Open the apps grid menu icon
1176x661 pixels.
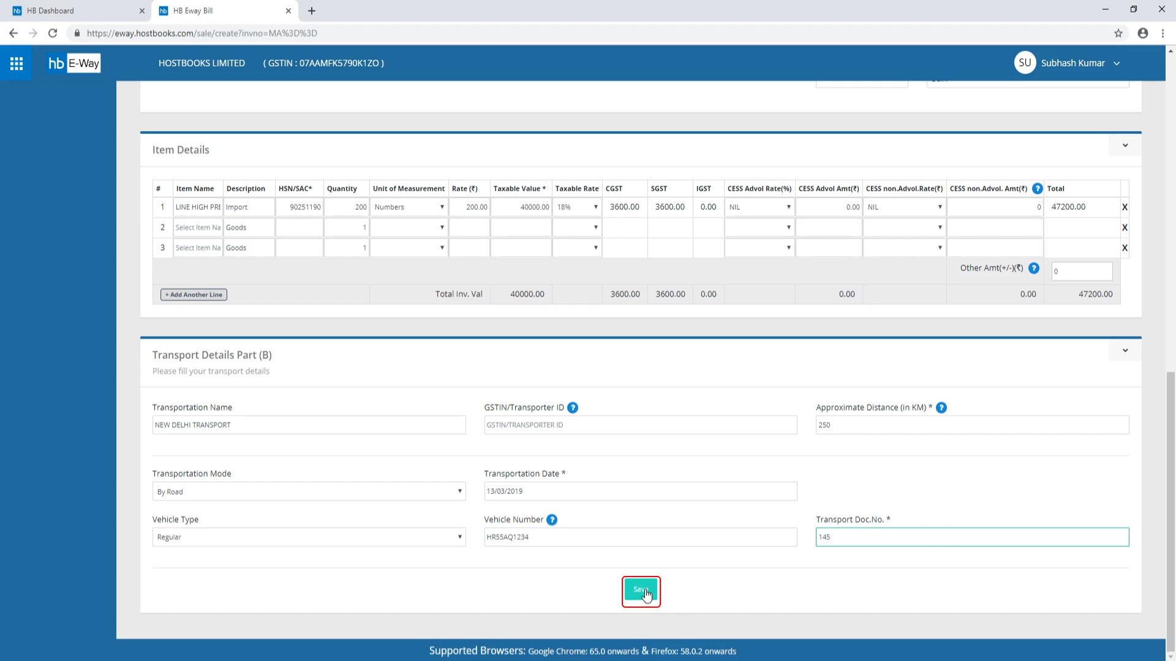pyautogui.click(x=17, y=63)
